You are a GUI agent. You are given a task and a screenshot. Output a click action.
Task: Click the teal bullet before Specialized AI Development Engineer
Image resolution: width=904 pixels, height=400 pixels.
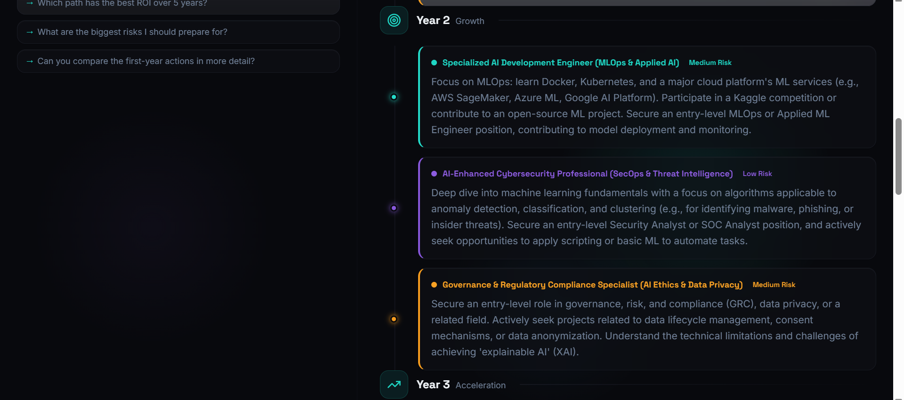(x=434, y=63)
